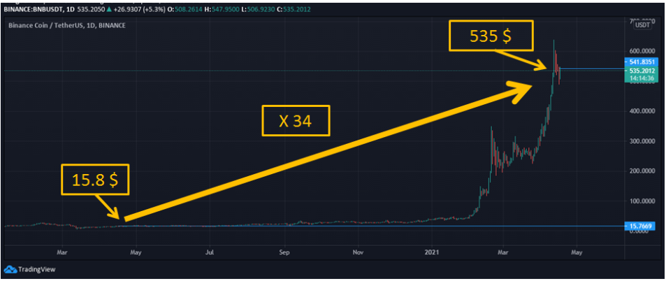The width and height of the screenshot is (666, 281).
Task: Click the USDT currency label button
Action: (x=642, y=25)
